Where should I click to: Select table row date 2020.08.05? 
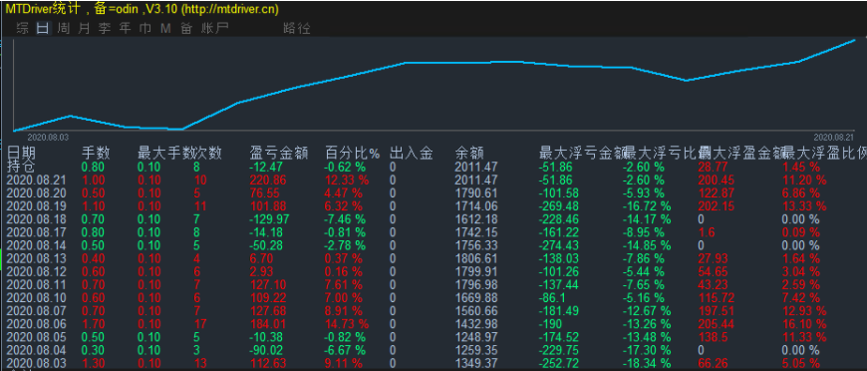pos(36,337)
